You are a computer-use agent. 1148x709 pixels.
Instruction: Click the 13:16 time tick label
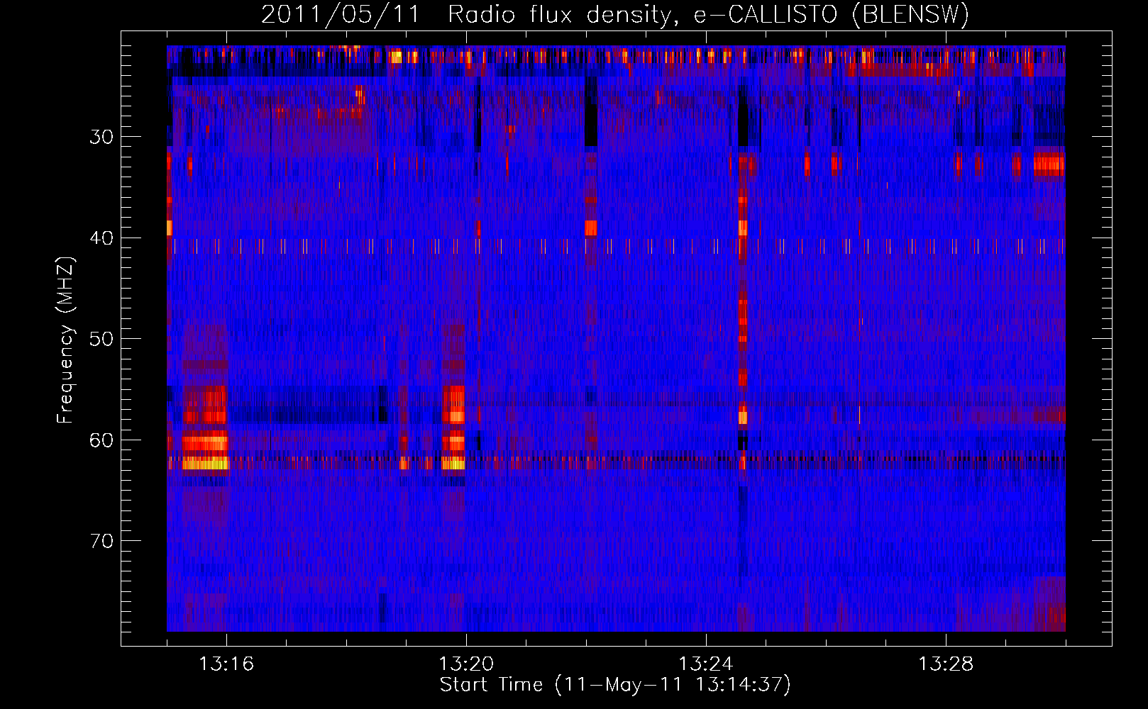coord(226,664)
